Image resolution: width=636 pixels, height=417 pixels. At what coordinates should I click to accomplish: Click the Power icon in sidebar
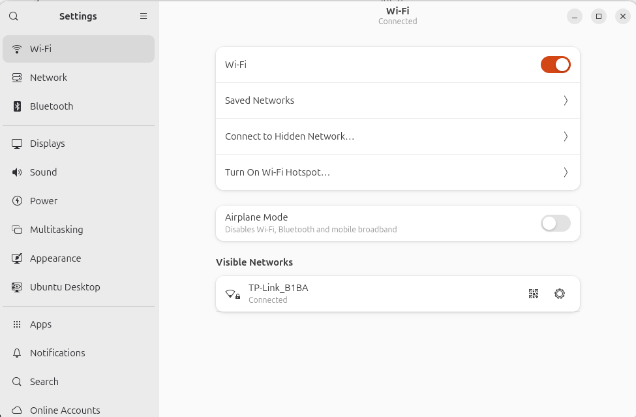pos(17,201)
